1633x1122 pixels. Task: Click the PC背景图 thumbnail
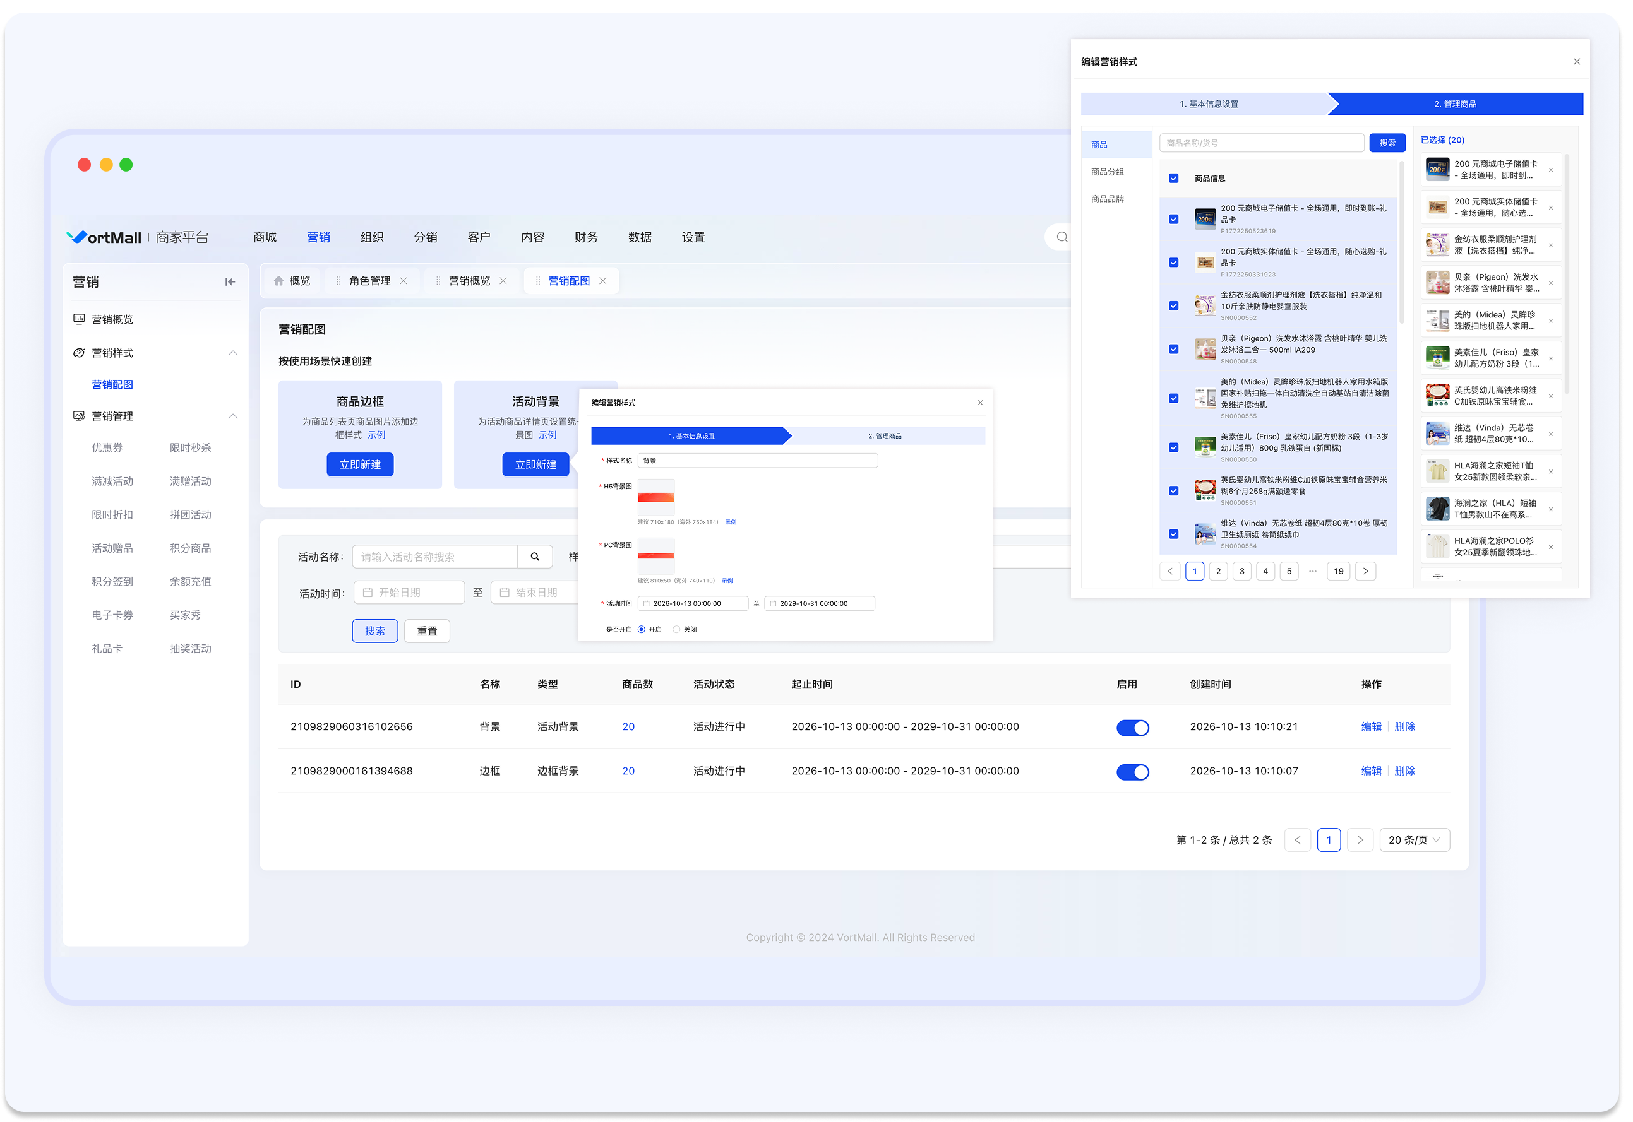point(655,557)
